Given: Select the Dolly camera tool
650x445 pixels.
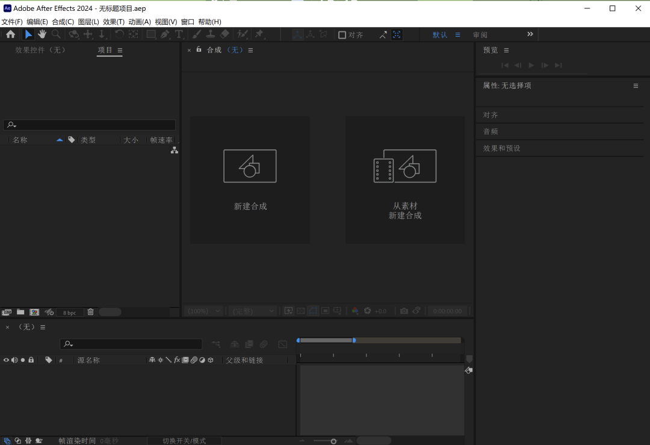Looking at the screenshot, I should pos(102,34).
